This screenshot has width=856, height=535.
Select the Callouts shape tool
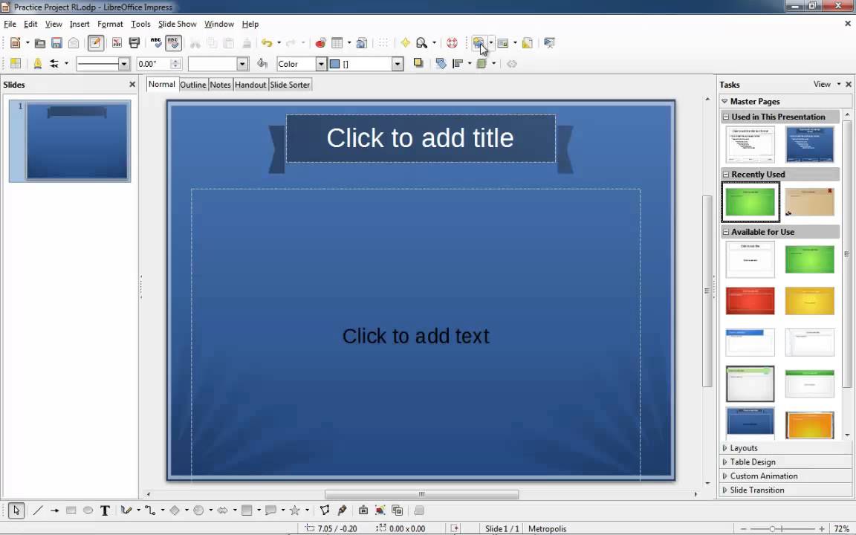tap(270, 510)
